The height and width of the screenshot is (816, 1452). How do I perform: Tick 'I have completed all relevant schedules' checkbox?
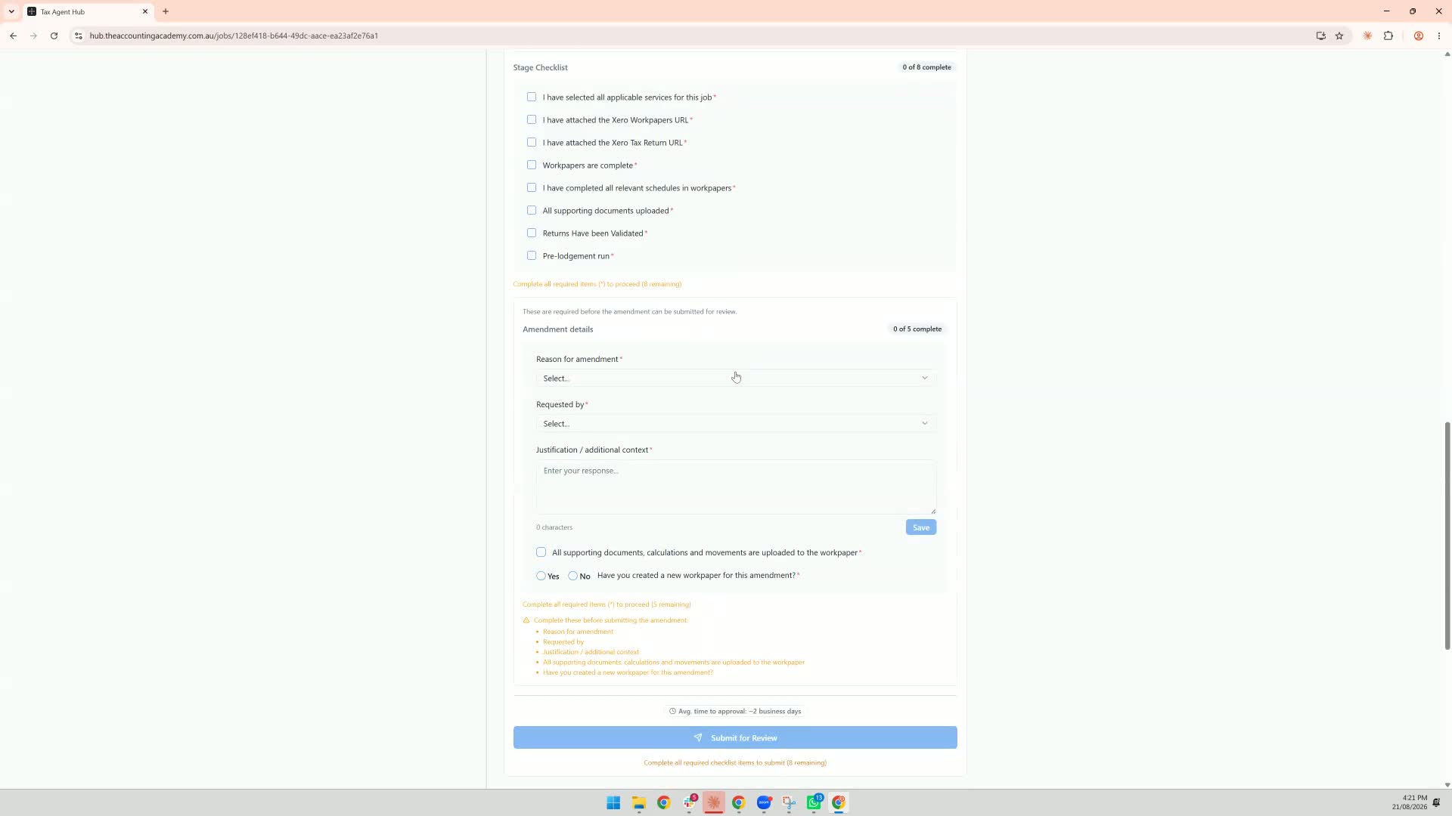pyautogui.click(x=532, y=187)
